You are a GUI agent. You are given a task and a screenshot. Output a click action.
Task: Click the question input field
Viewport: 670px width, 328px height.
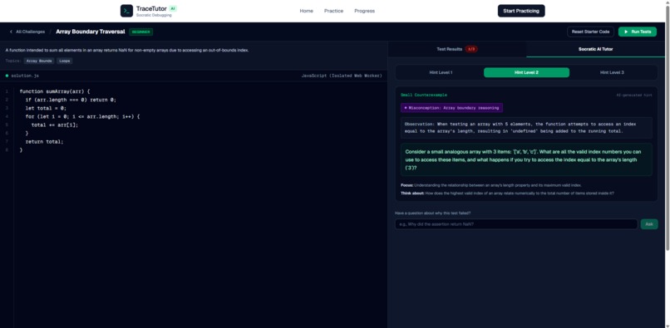coord(516,224)
